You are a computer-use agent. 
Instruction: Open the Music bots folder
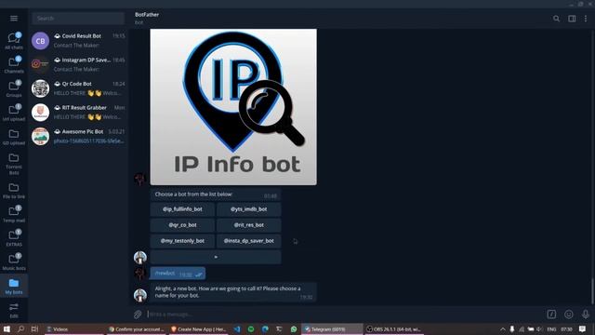click(x=14, y=262)
